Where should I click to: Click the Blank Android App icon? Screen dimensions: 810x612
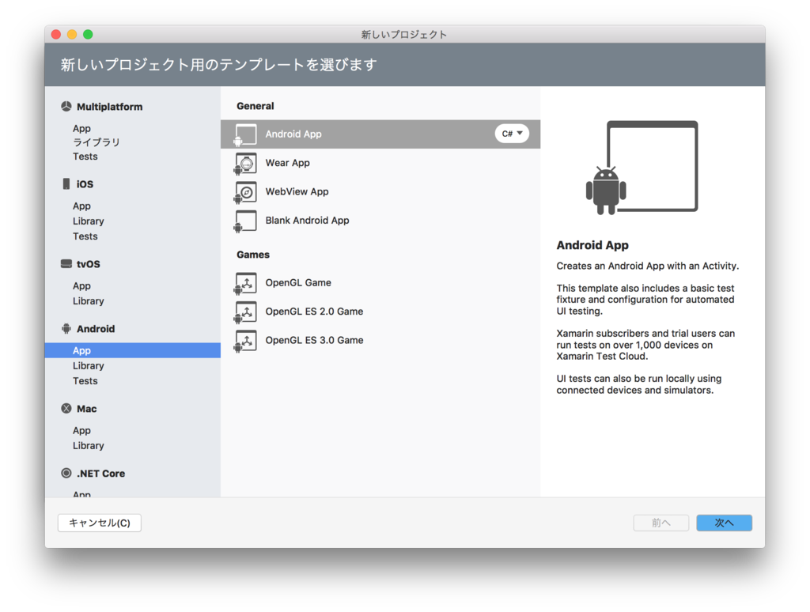(x=245, y=221)
